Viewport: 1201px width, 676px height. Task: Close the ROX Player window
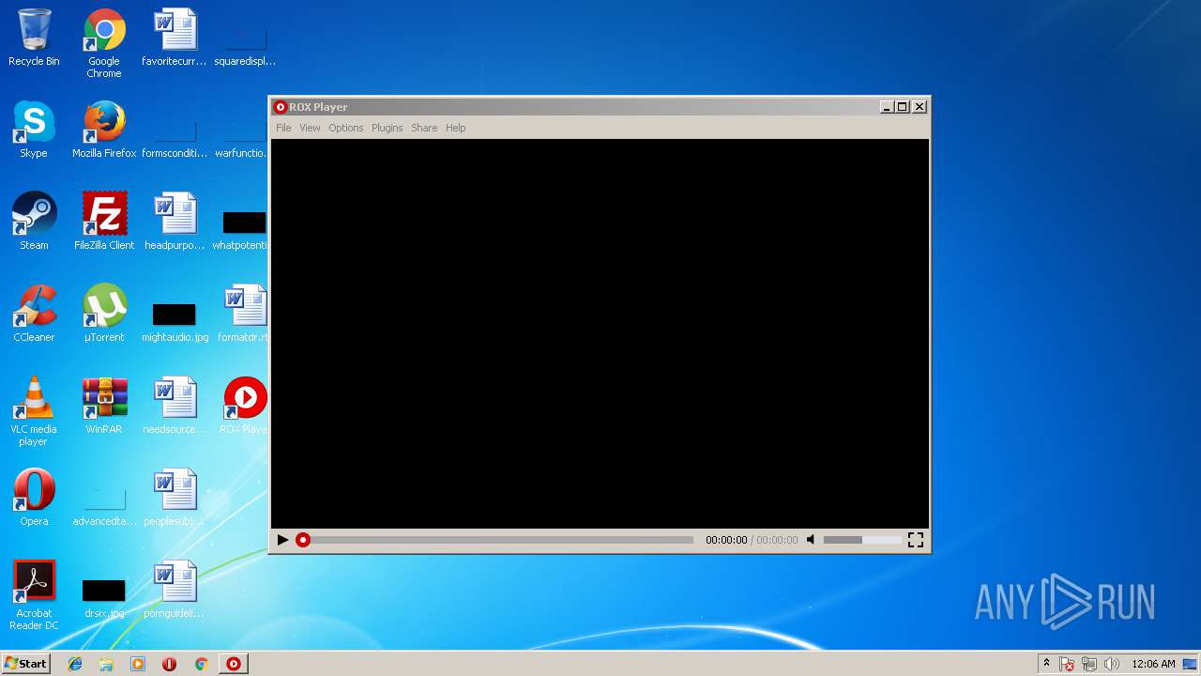pos(920,107)
